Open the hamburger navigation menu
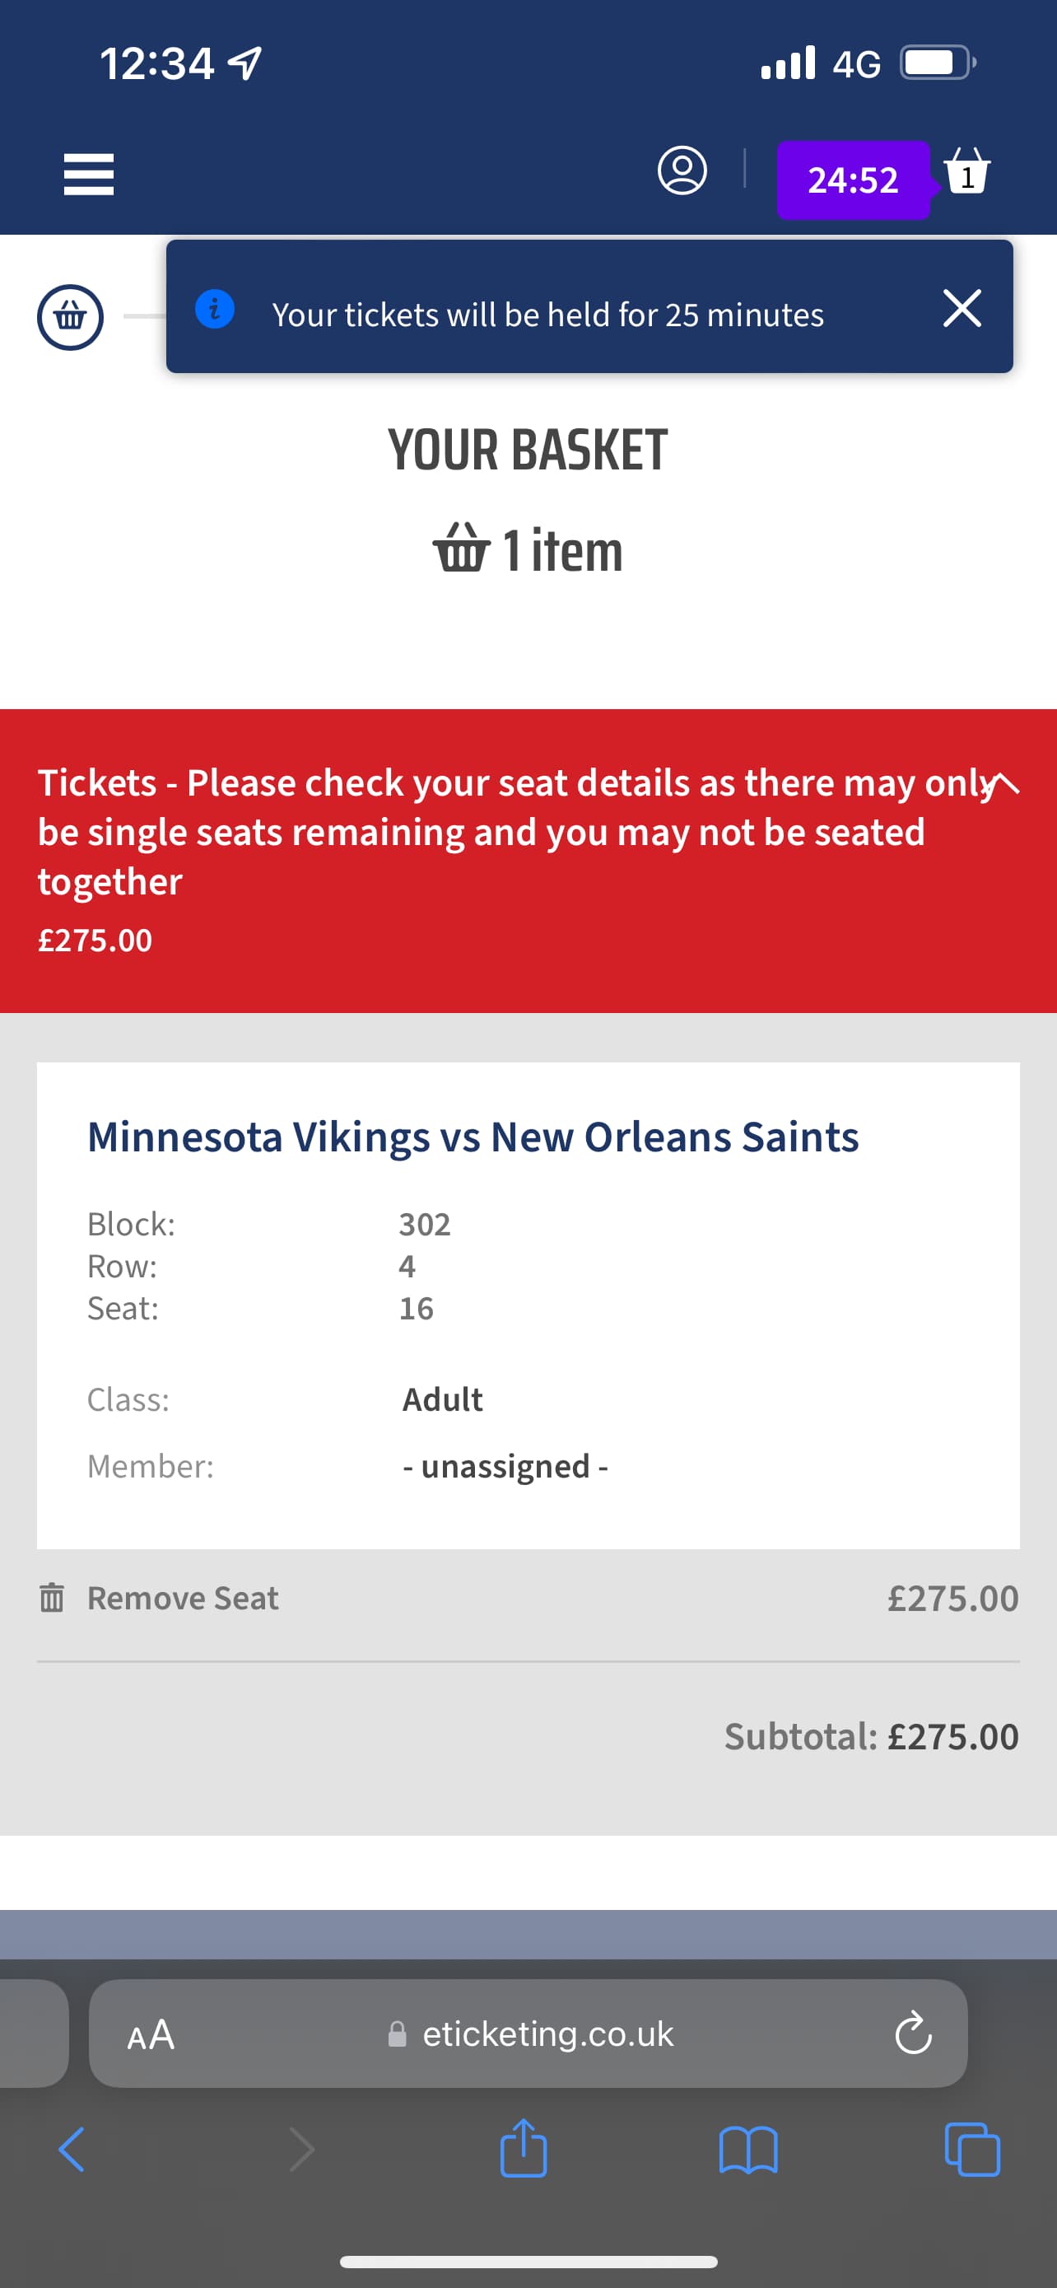The width and height of the screenshot is (1057, 2288). pyautogui.click(x=89, y=174)
